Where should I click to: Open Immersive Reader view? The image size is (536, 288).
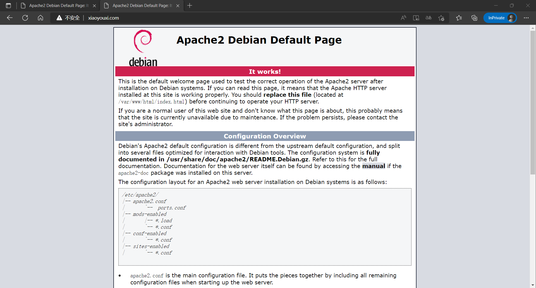pos(416,18)
